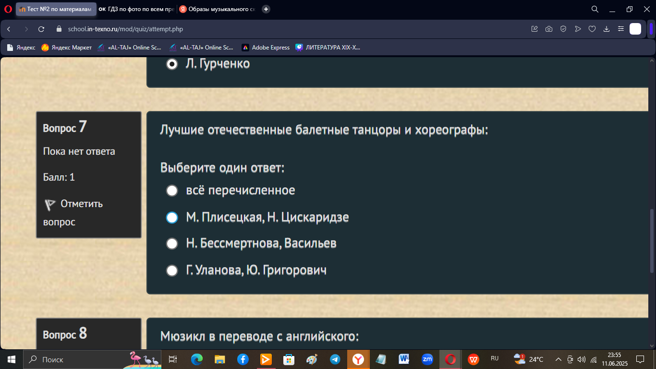Reload the quiz page
The width and height of the screenshot is (656, 369).
pyautogui.click(x=41, y=29)
